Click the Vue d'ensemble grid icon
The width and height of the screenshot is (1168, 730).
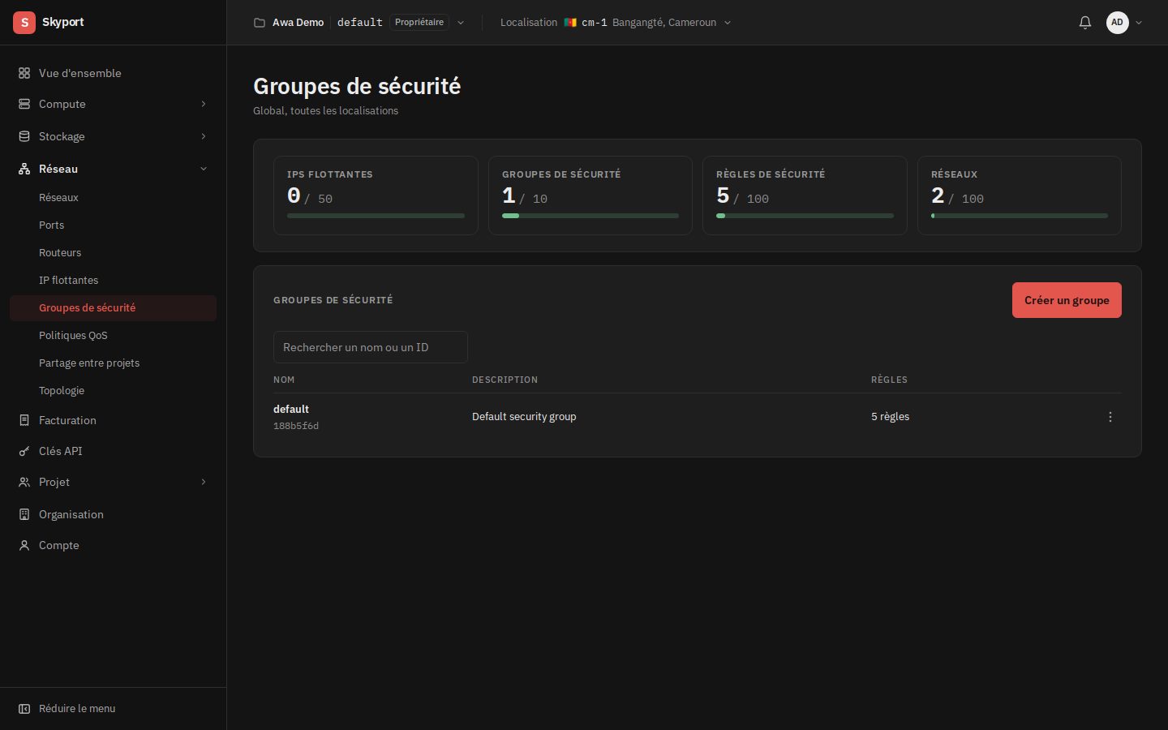(x=24, y=73)
